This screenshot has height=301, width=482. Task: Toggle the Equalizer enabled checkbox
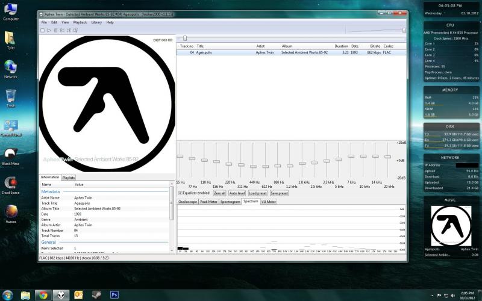coord(180,193)
